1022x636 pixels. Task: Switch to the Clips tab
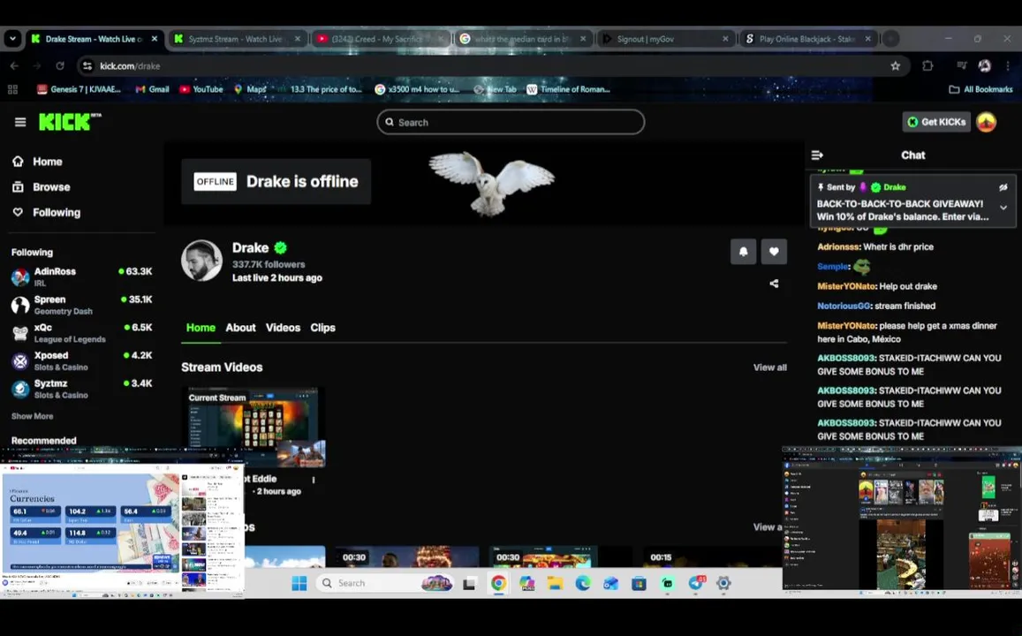pyautogui.click(x=322, y=328)
